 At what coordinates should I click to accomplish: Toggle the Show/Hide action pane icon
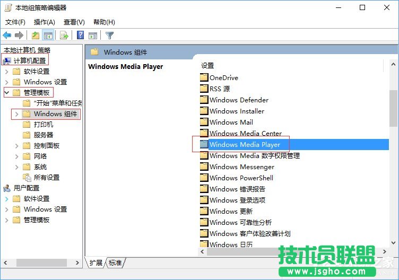[93, 36]
